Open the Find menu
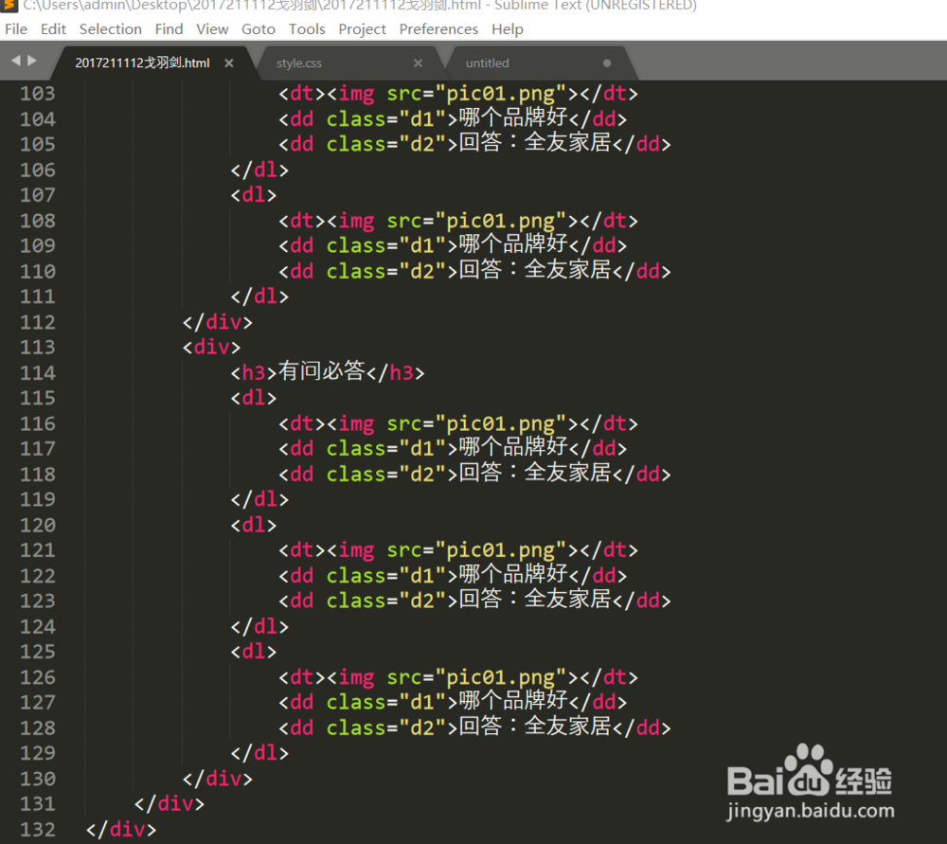Screen dimensions: 947x844 tap(169, 29)
